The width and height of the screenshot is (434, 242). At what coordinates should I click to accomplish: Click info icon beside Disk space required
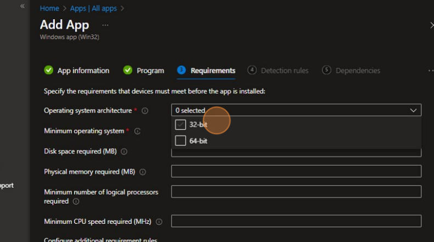coord(124,151)
